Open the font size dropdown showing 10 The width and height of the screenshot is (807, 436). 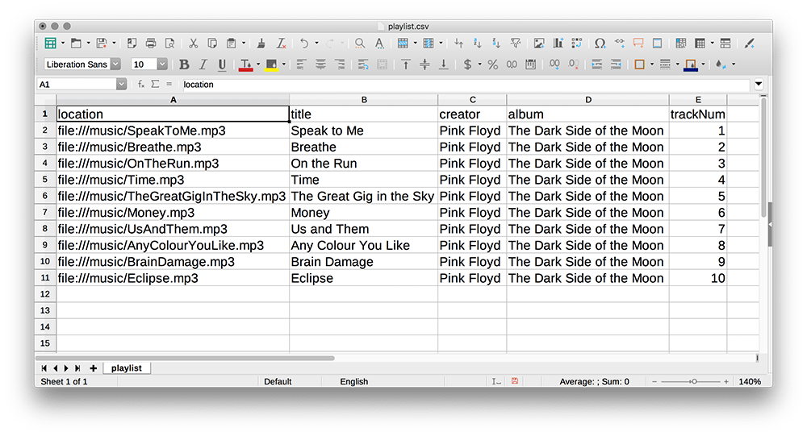(x=162, y=64)
